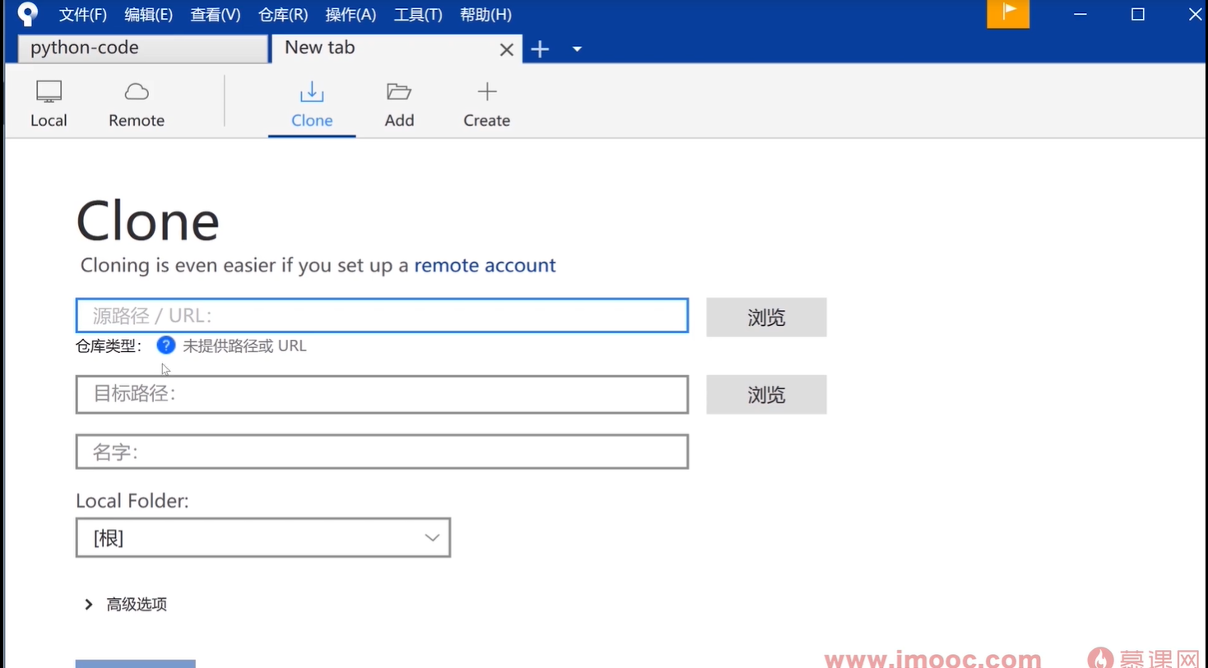Click the orange notification flag icon
The width and height of the screenshot is (1208, 668).
pos(1008,13)
